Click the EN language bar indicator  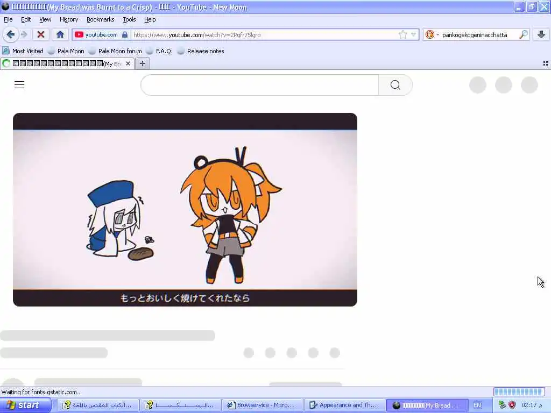click(477, 405)
